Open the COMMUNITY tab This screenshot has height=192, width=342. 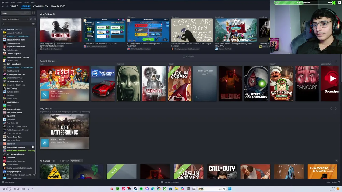click(41, 6)
